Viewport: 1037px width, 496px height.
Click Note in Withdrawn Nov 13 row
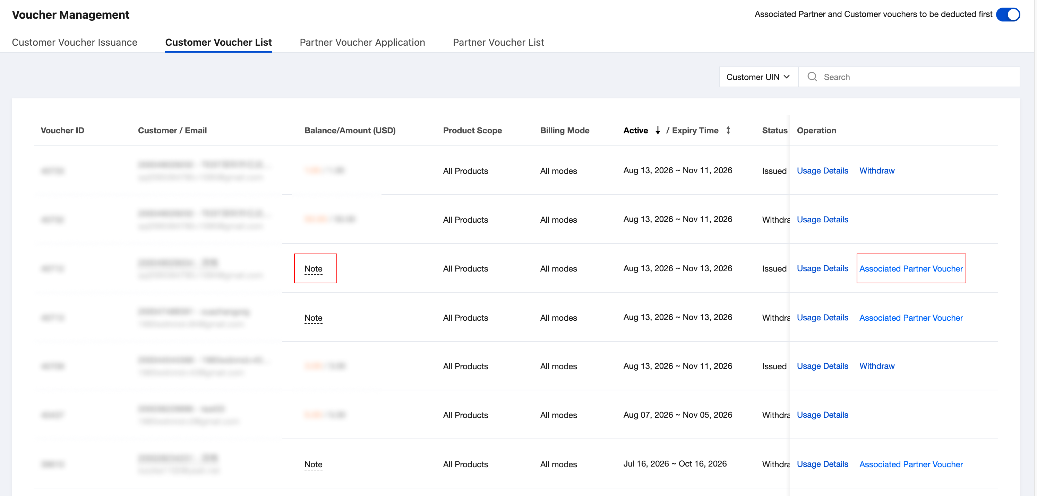click(x=313, y=318)
